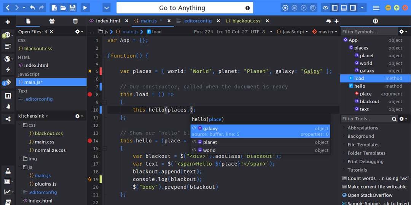Toggle focus mode with the eye icon
This screenshot has width=411, height=205.
click(x=325, y=8)
